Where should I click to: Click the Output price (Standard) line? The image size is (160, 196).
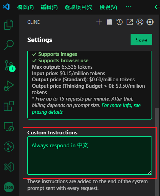click(x=83, y=80)
